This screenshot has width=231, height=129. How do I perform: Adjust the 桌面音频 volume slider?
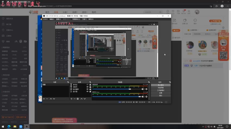(x=117, y=89)
